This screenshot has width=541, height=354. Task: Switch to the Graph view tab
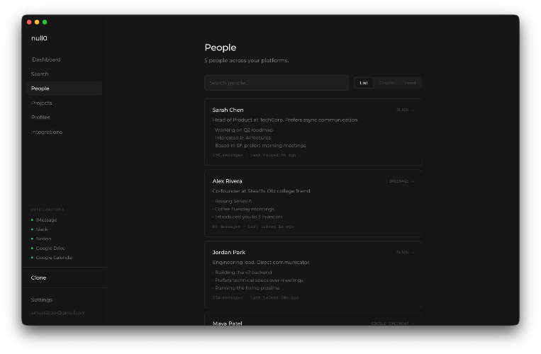[x=386, y=83]
